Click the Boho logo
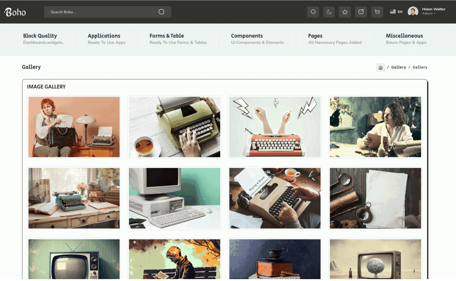The image size is (456, 281). (x=15, y=12)
